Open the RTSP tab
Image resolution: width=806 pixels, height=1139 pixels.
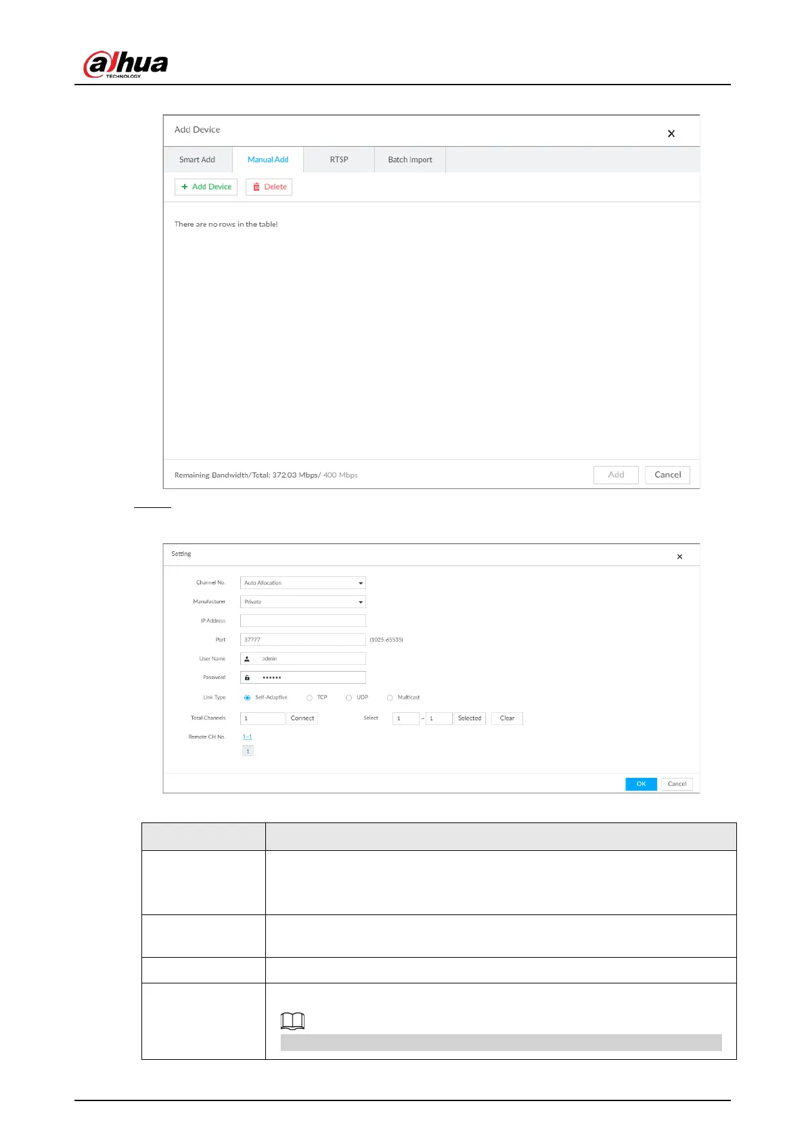pos(339,160)
